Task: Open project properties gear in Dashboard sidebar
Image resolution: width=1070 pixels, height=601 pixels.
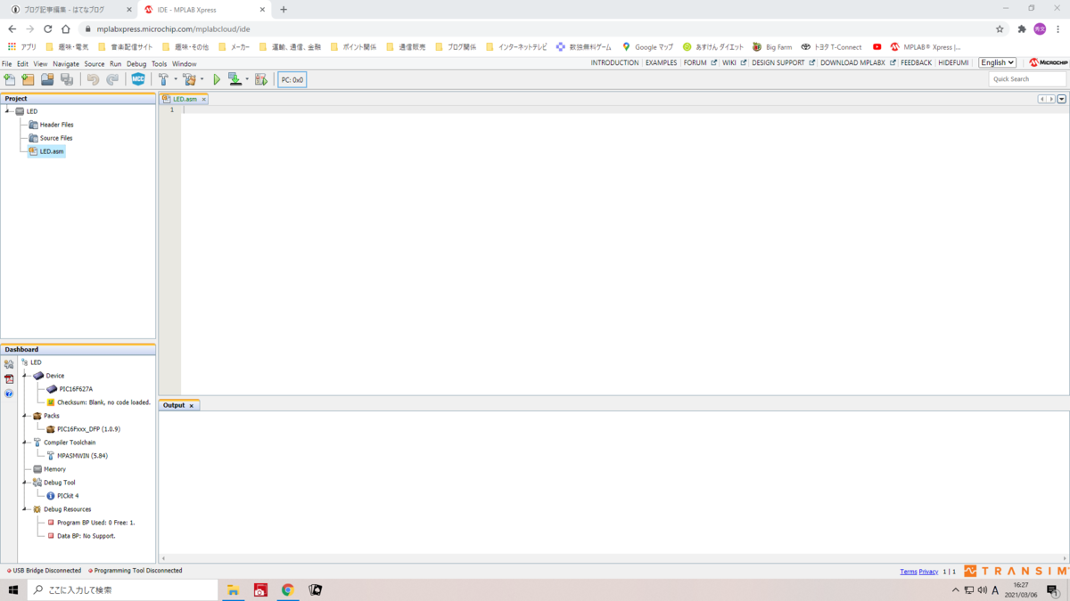Action: 8,363
